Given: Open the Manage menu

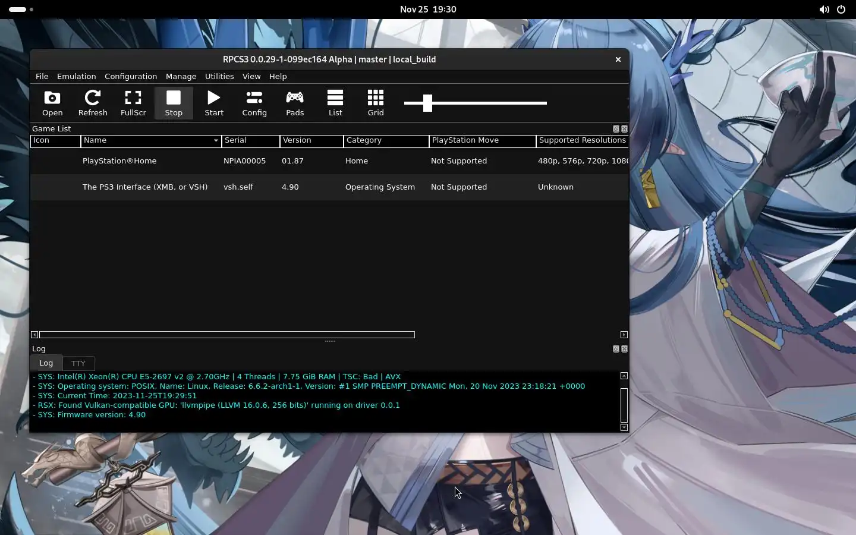Looking at the screenshot, I should pos(181,76).
